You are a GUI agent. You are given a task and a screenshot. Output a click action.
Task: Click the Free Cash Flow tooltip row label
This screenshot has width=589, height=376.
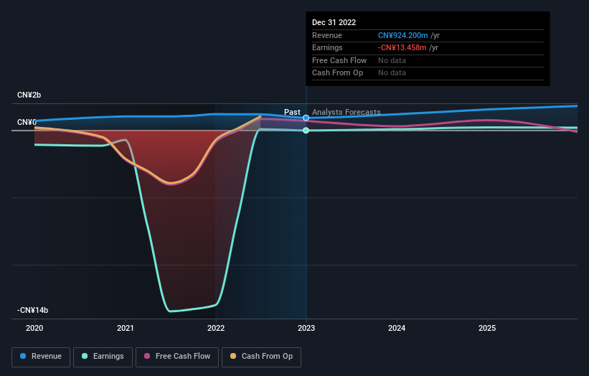click(339, 60)
